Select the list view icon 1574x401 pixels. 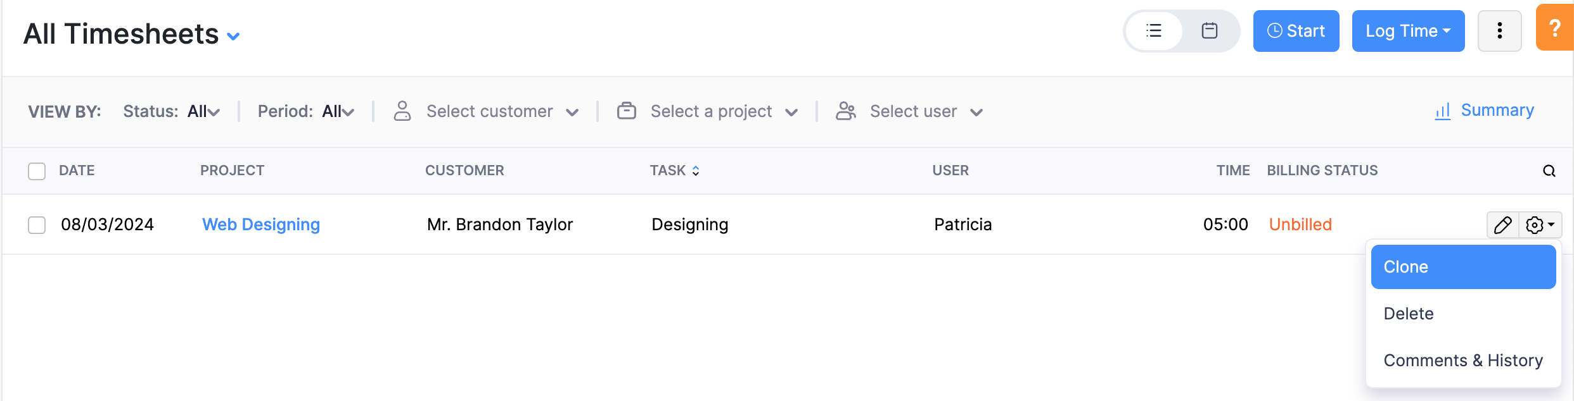tap(1155, 30)
